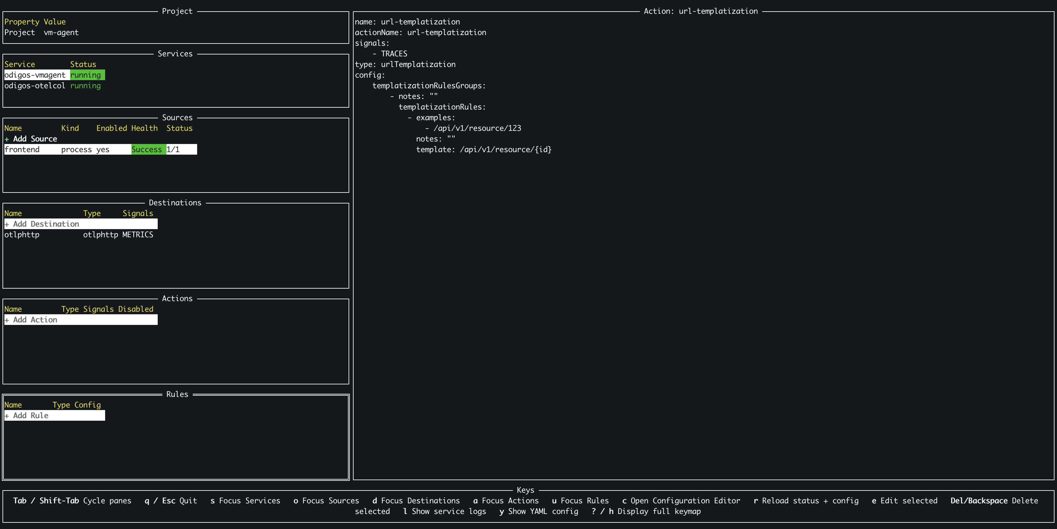Select the odigos-vmagent service
This screenshot has height=529, width=1057.
pos(35,75)
